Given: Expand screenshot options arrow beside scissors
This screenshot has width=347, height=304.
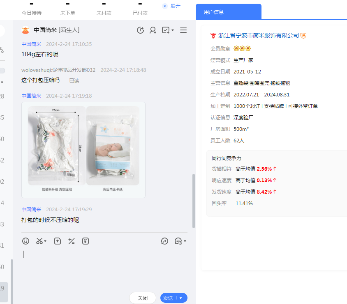Looking at the screenshot, I should click(45, 241).
